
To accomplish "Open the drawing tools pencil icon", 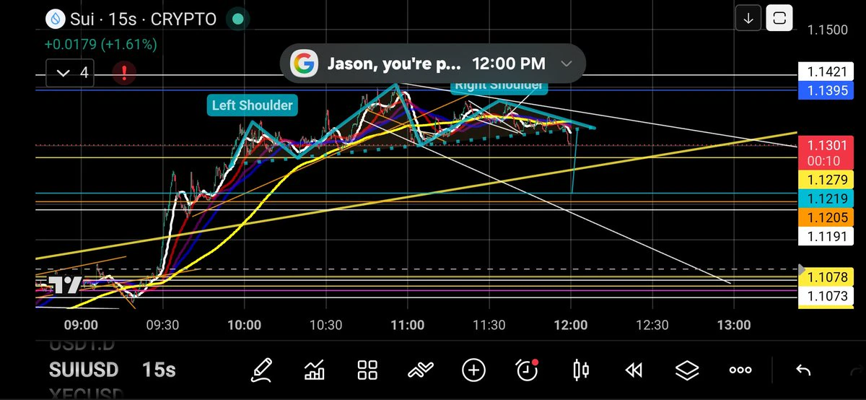I will point(261,370).
